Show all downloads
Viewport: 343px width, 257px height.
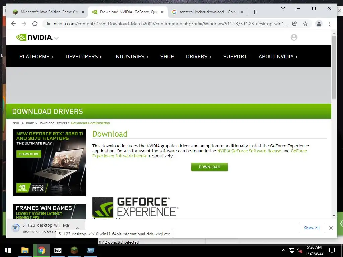pyautogui.click(x=312, y=228)
